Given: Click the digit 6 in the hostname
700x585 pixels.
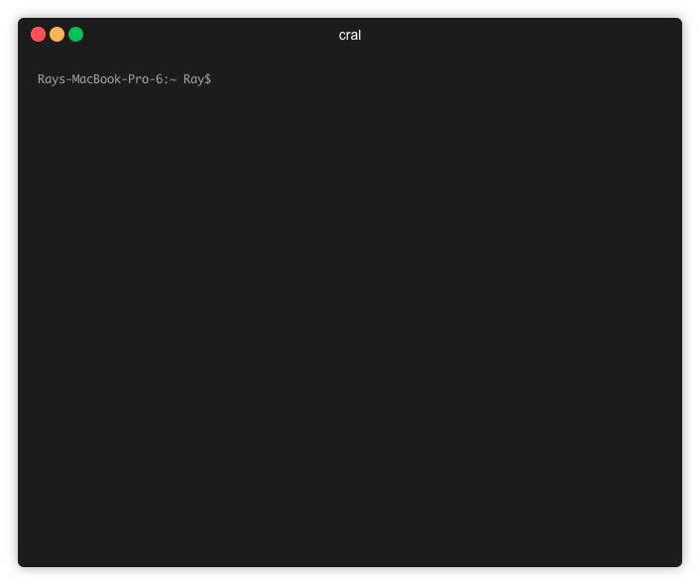Looking at the screenshot, I should [159, 79].
